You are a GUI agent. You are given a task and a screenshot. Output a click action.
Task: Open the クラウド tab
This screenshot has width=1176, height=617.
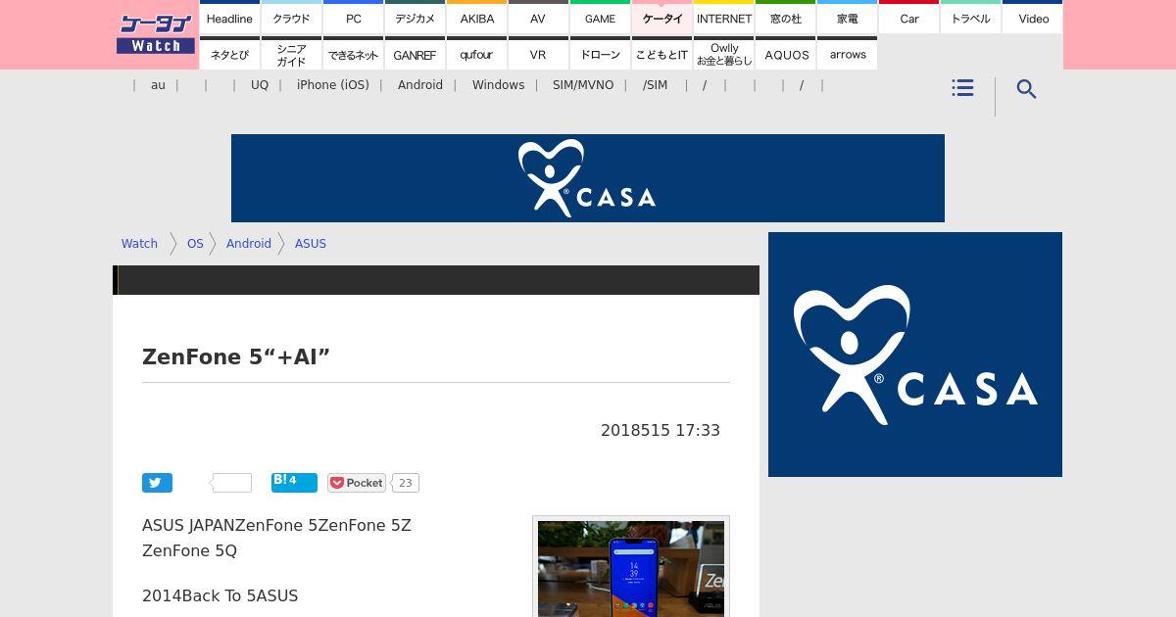(291, 19)
